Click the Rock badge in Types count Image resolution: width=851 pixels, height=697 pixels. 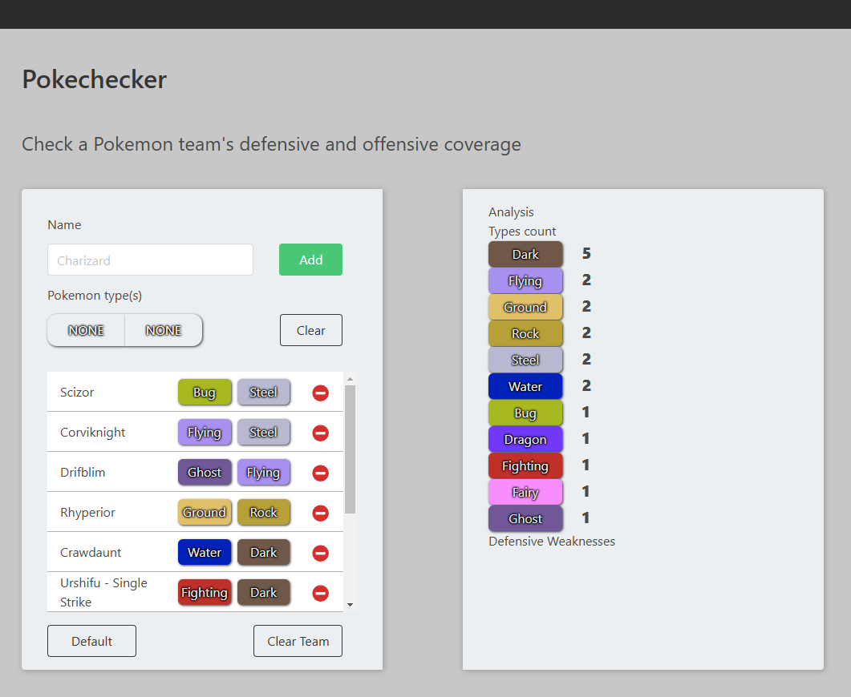click(x=525, y=334)
